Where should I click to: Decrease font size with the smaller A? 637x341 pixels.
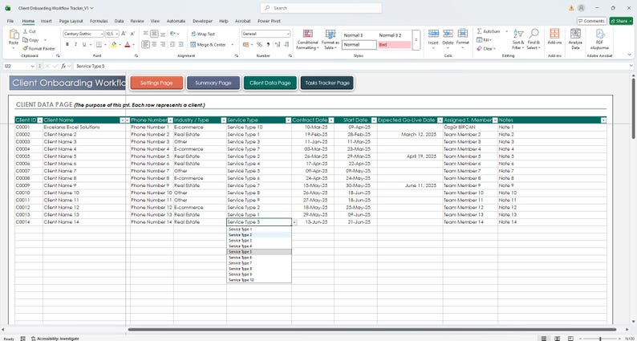[x=132, y=34]
